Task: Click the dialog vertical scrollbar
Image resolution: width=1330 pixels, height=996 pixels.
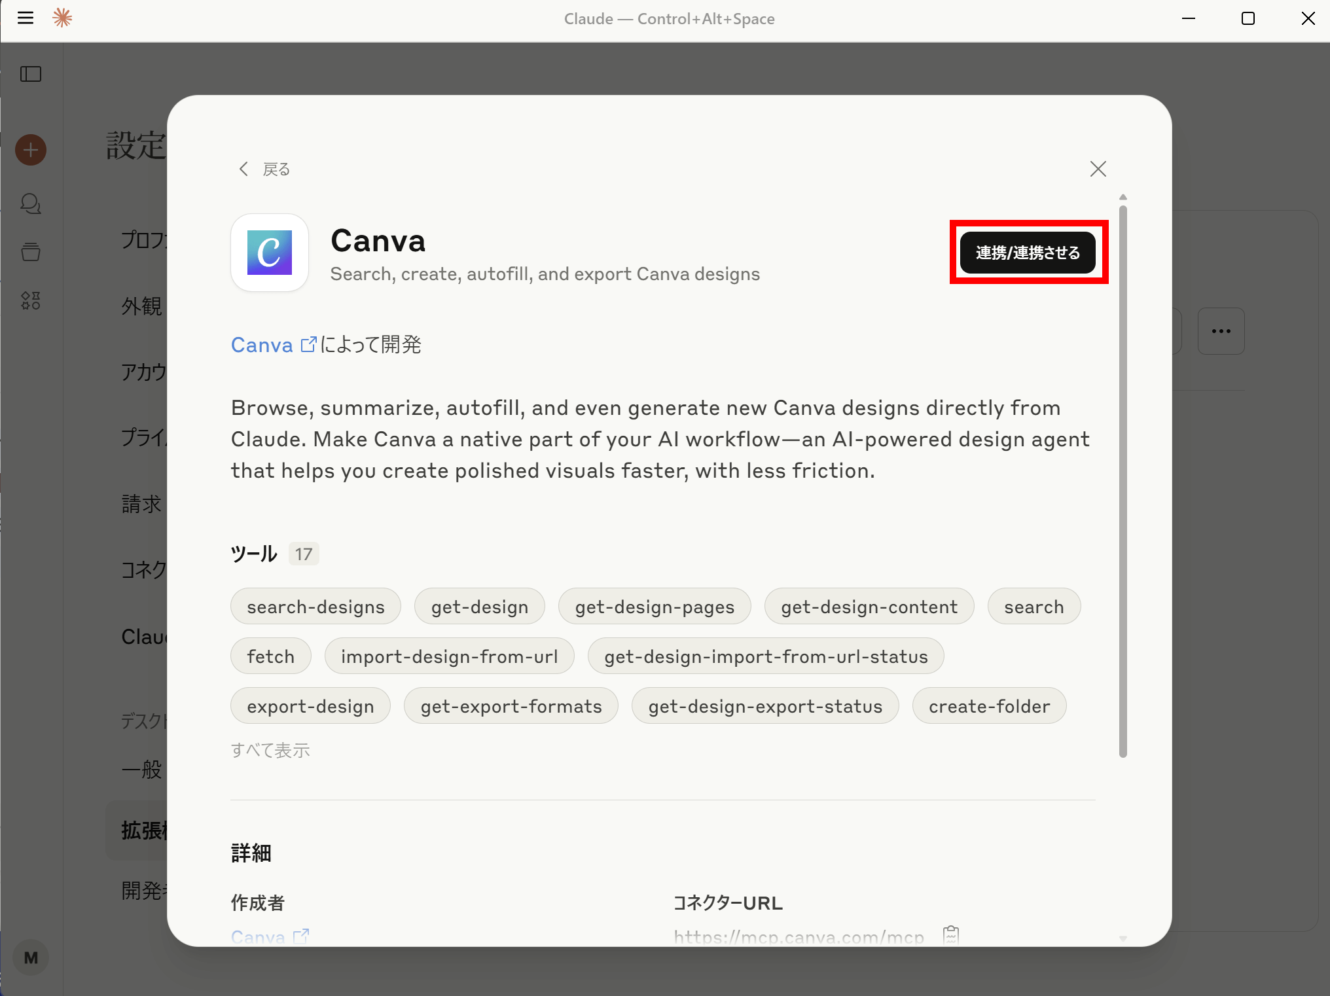Action: click(x=1123, y=482)
